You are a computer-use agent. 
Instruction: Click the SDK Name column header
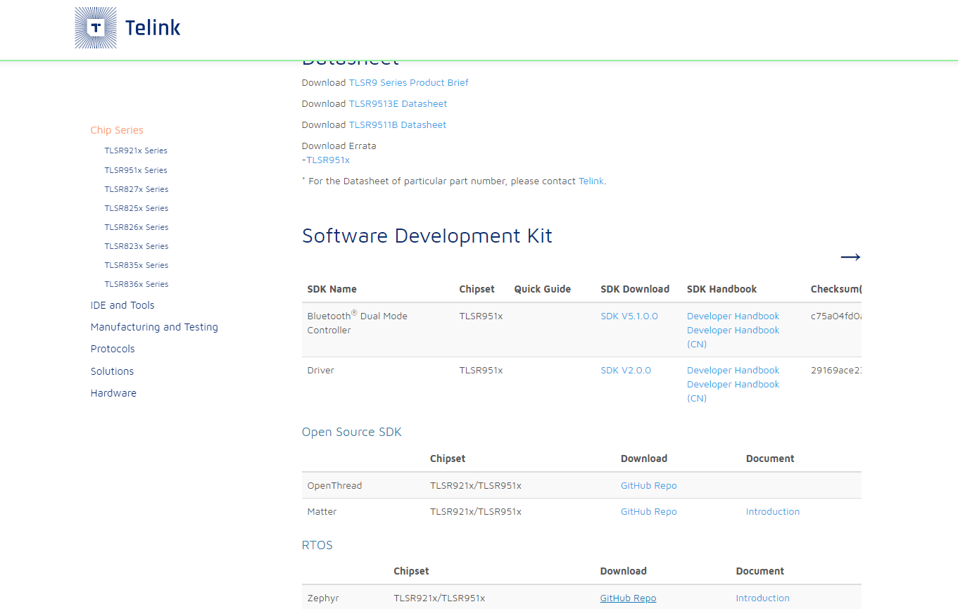point(332,289)
